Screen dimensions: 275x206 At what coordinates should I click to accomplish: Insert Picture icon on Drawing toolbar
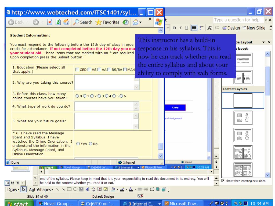106,189
